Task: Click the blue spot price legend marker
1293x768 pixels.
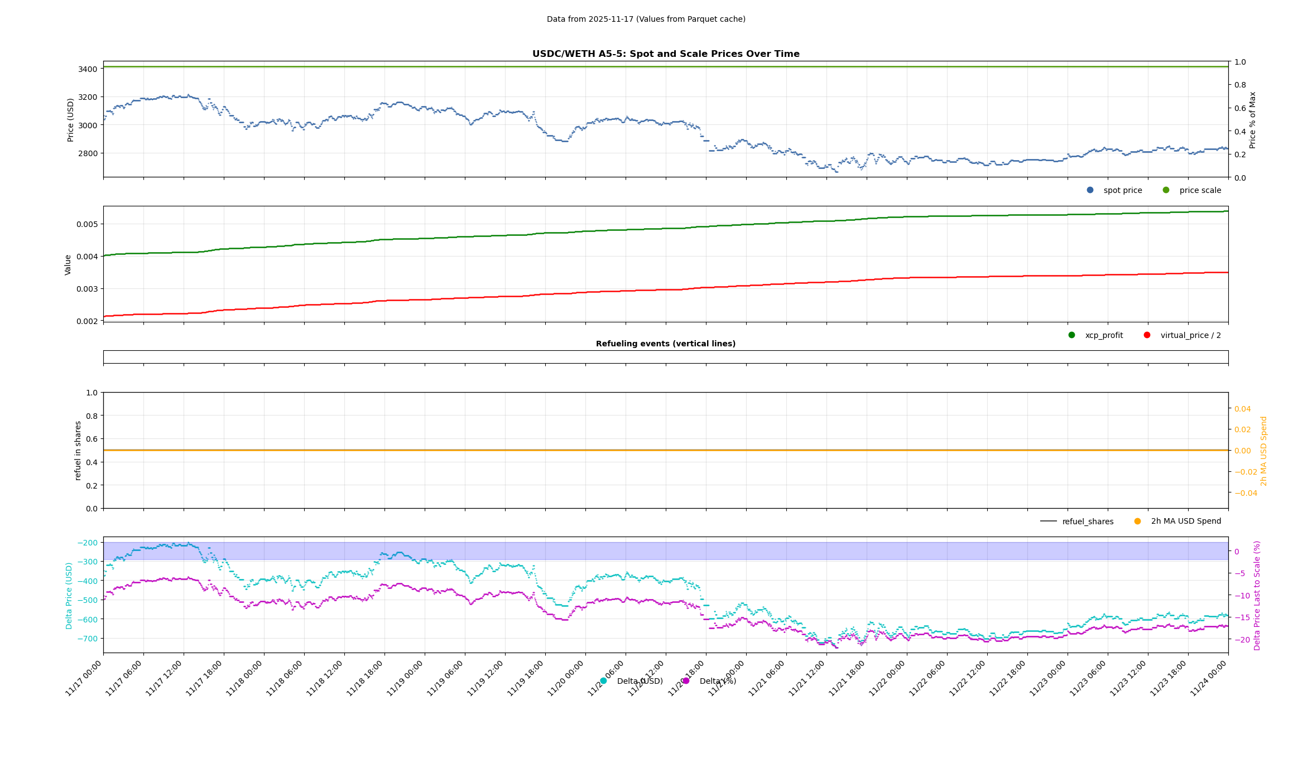Action: (1090, 190)
